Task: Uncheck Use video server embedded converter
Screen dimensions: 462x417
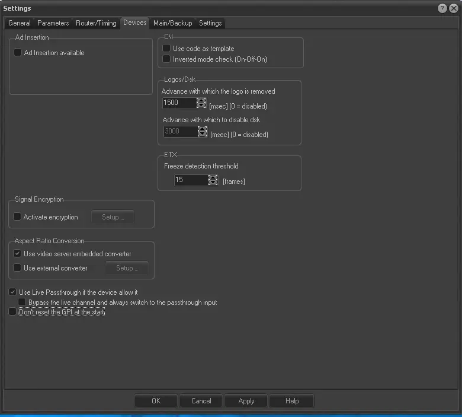Action: pos(17,254)
